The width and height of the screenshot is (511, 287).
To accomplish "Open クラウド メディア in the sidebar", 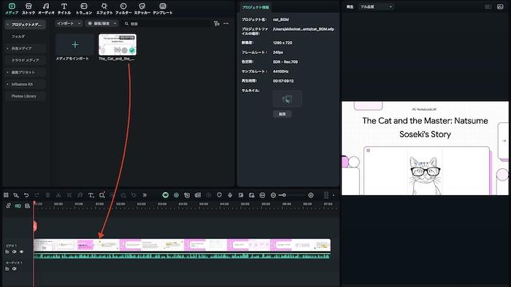I will click(x=26, y=60).
